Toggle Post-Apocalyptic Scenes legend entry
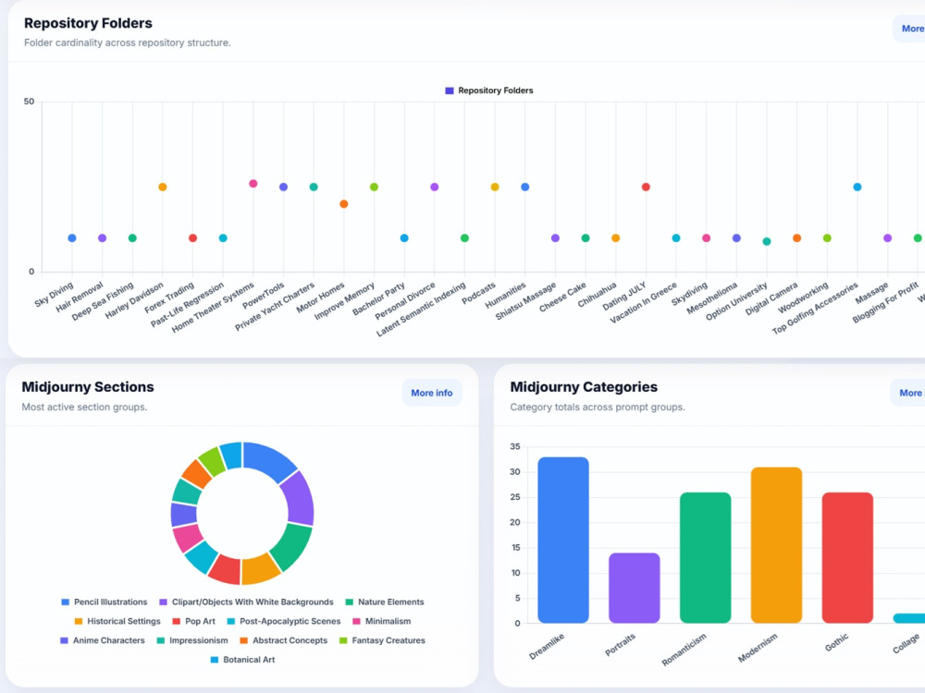 point(284,621)
